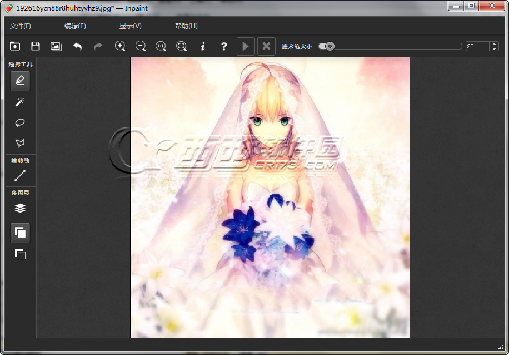Open program info with the 'i' icon

[203, 46]
